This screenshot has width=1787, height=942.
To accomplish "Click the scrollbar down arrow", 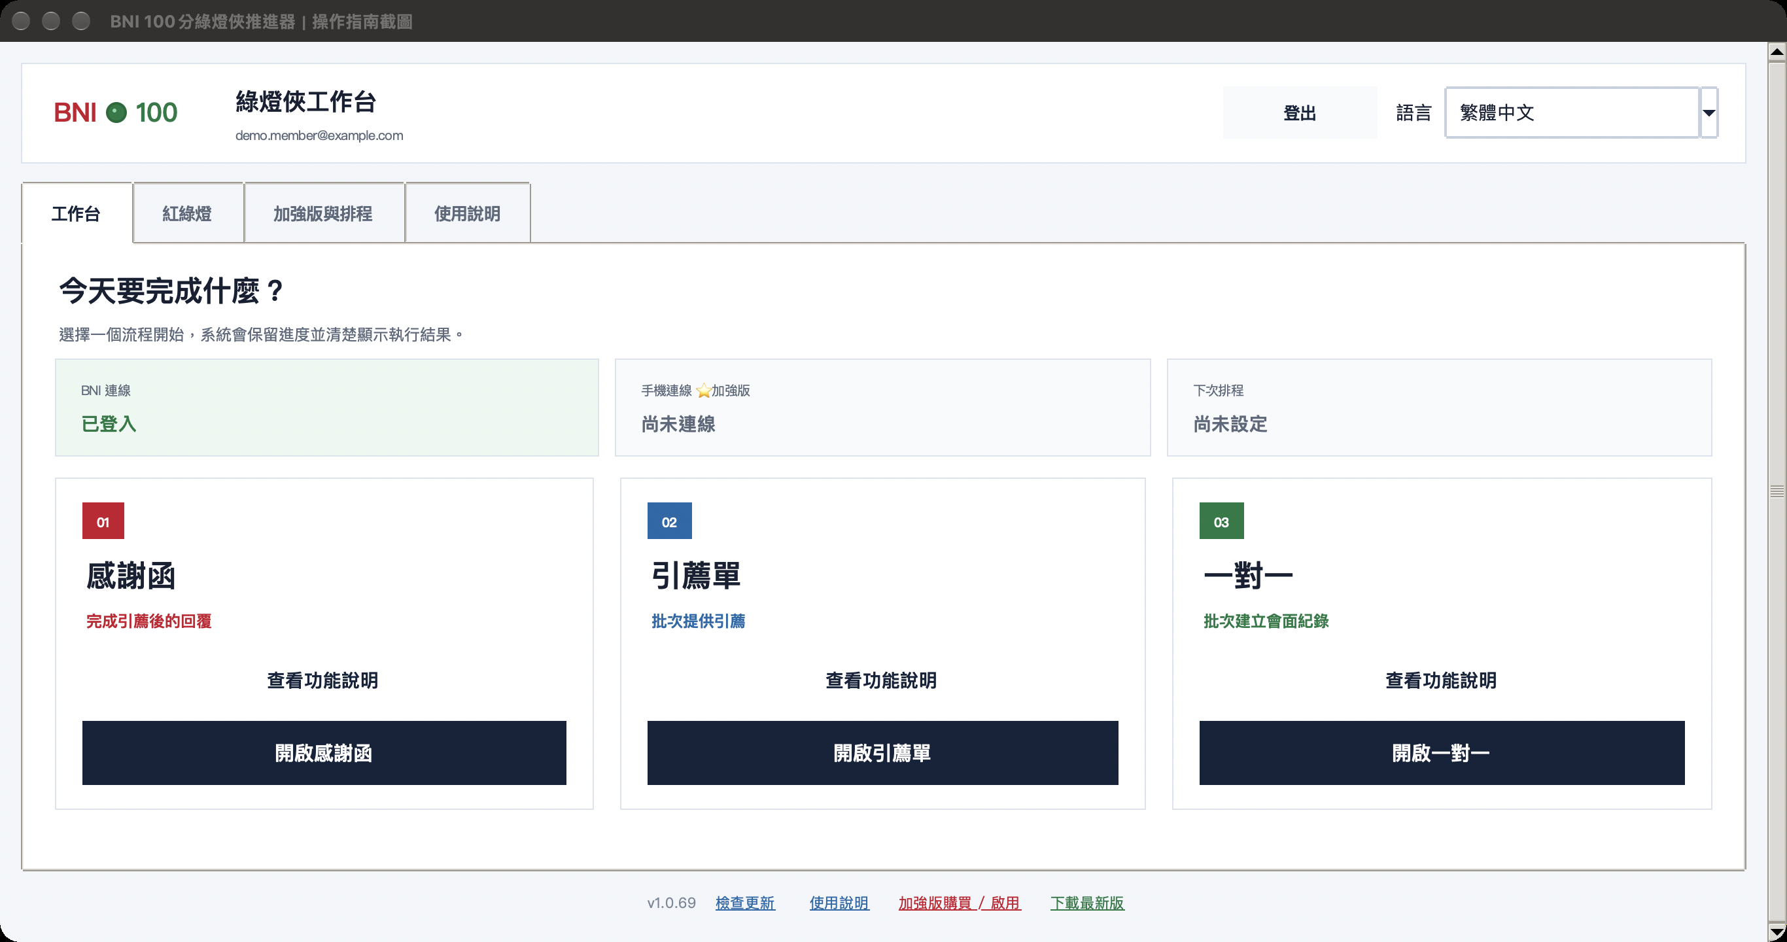I will 1777,931.
